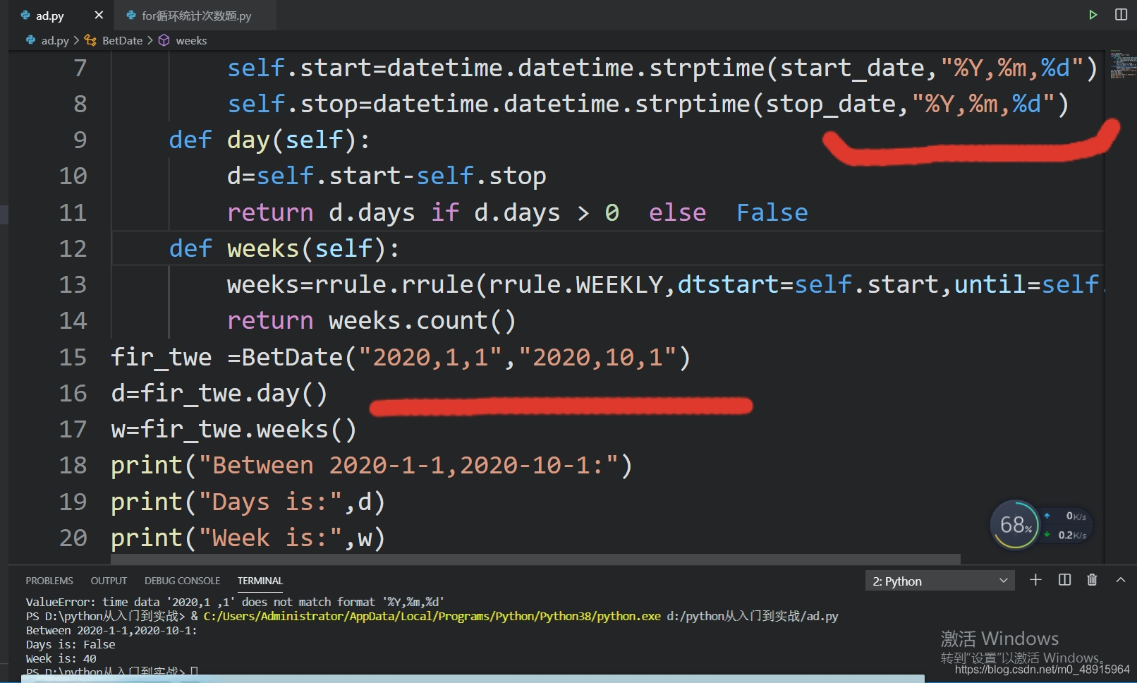Place cursor on 'def weeks(self):' line
This screenshot has height=683, width=1137.
(284, 248)
